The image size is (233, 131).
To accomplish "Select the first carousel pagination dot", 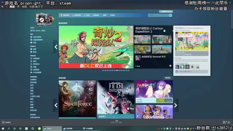I will pos(103,70).
